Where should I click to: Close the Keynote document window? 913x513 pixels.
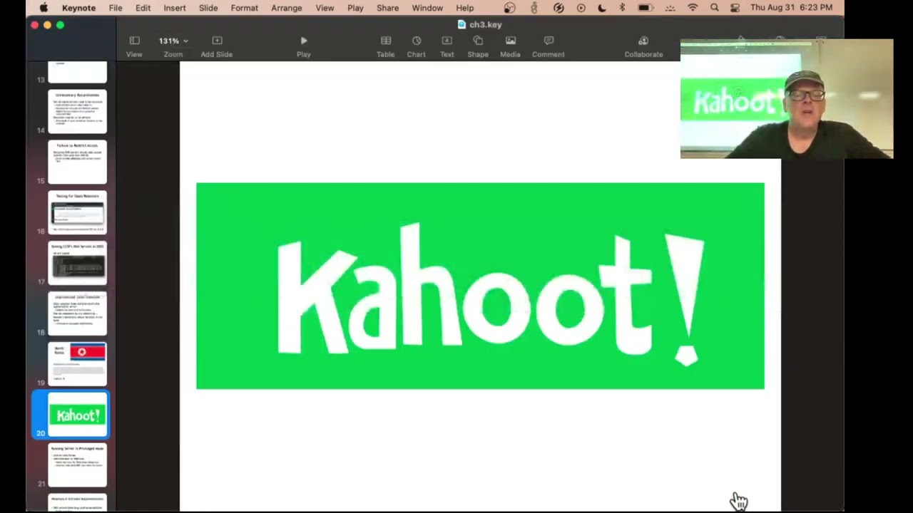(34, 25)
